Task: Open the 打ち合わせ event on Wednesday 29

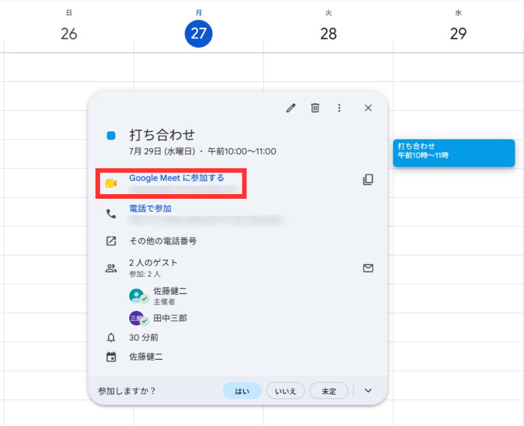Action: (x=454, y=153)
